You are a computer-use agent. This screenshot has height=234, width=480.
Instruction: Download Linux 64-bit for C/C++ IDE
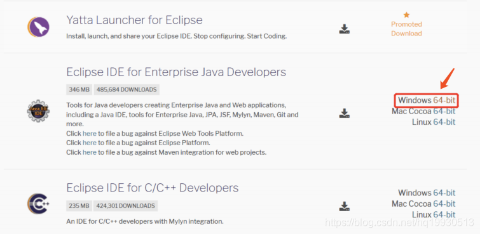pyautogui.click(x=444, y=214)
